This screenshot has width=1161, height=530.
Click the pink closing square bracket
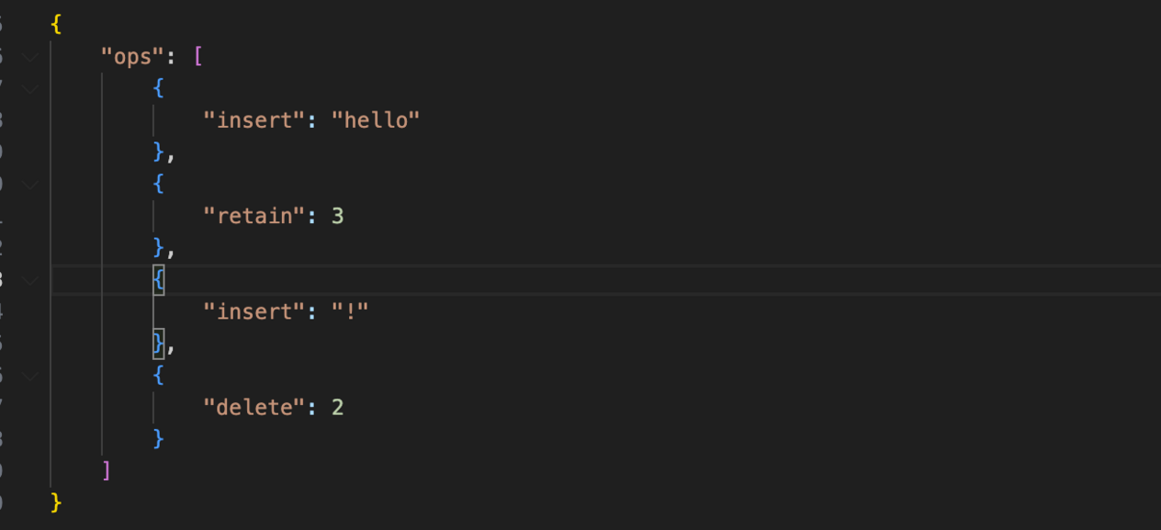[107, 470]
